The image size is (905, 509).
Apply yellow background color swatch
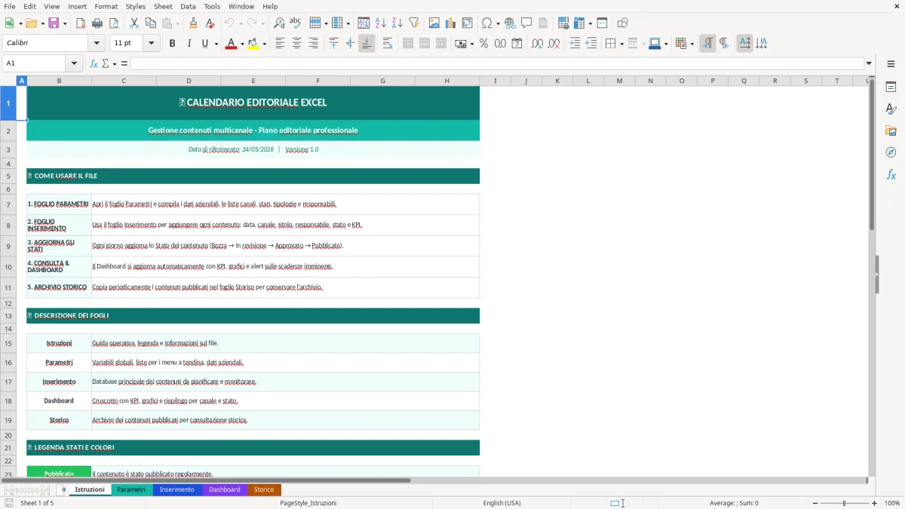[253, 44]
